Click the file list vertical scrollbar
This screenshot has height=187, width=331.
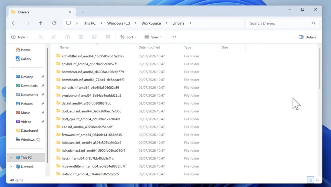coord(320,69)
